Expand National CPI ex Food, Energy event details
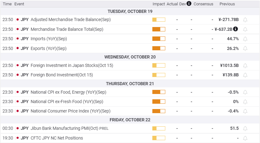The image size is (260, 143). click(130, 92)
